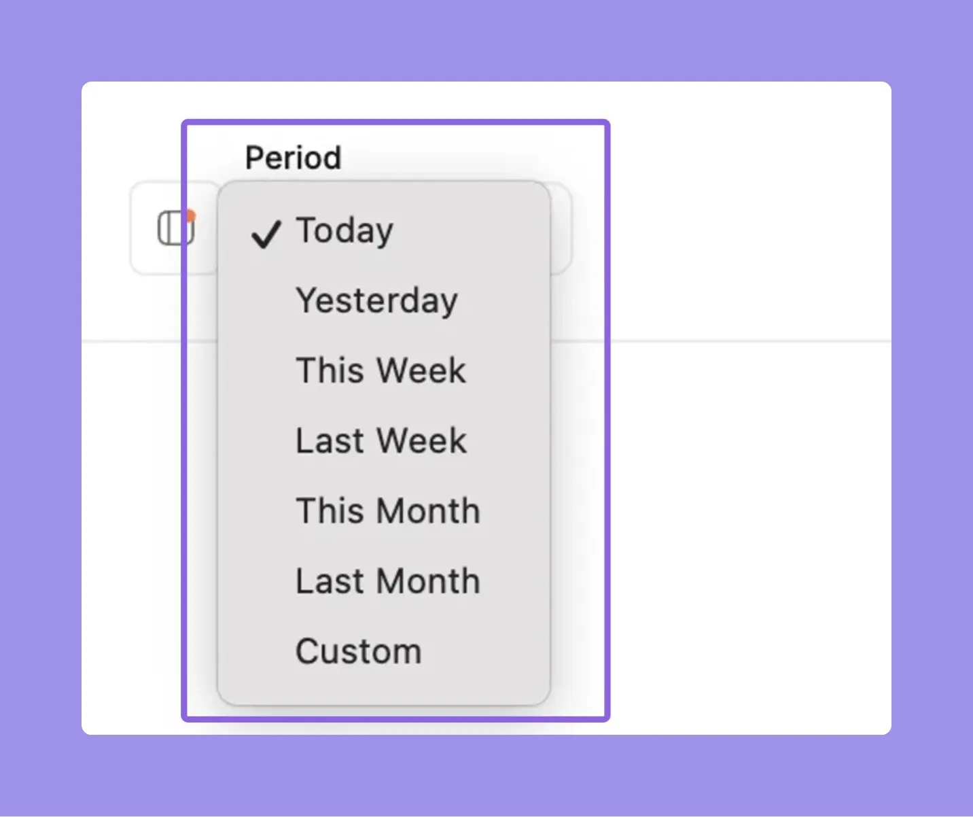Viewport: 973px width, 817px height.
Task: Click the Period label heading
Action: pyautogui.click(x=293, y=158)
